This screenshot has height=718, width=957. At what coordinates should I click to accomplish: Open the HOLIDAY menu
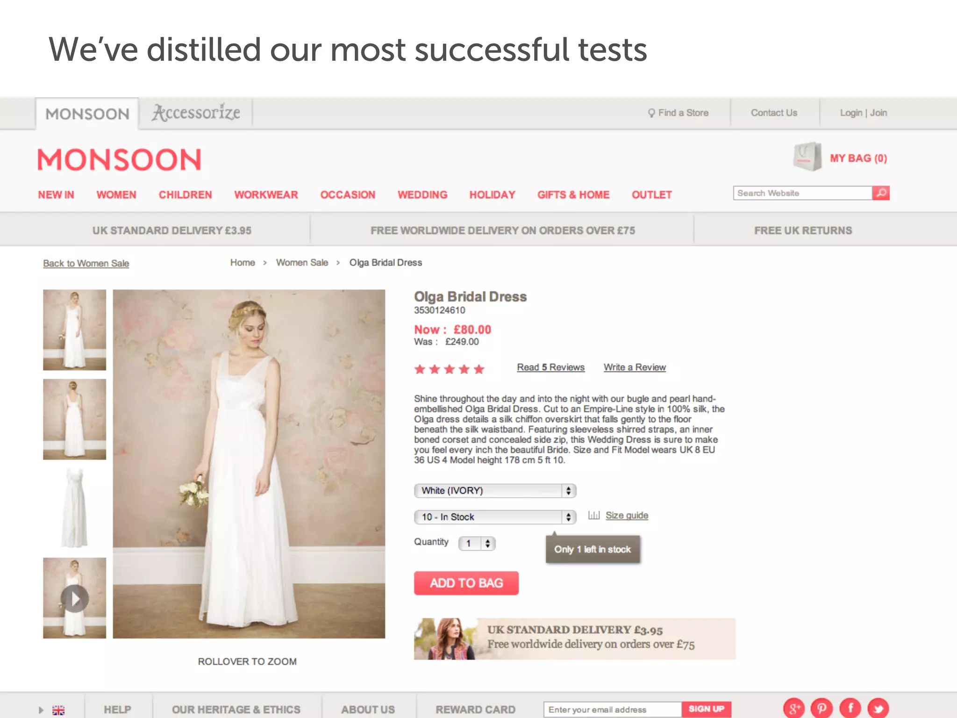[492, 195]
